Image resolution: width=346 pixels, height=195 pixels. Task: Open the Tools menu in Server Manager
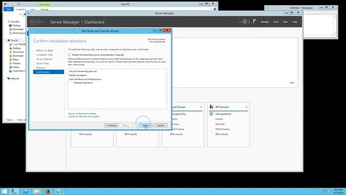(276, 22)
